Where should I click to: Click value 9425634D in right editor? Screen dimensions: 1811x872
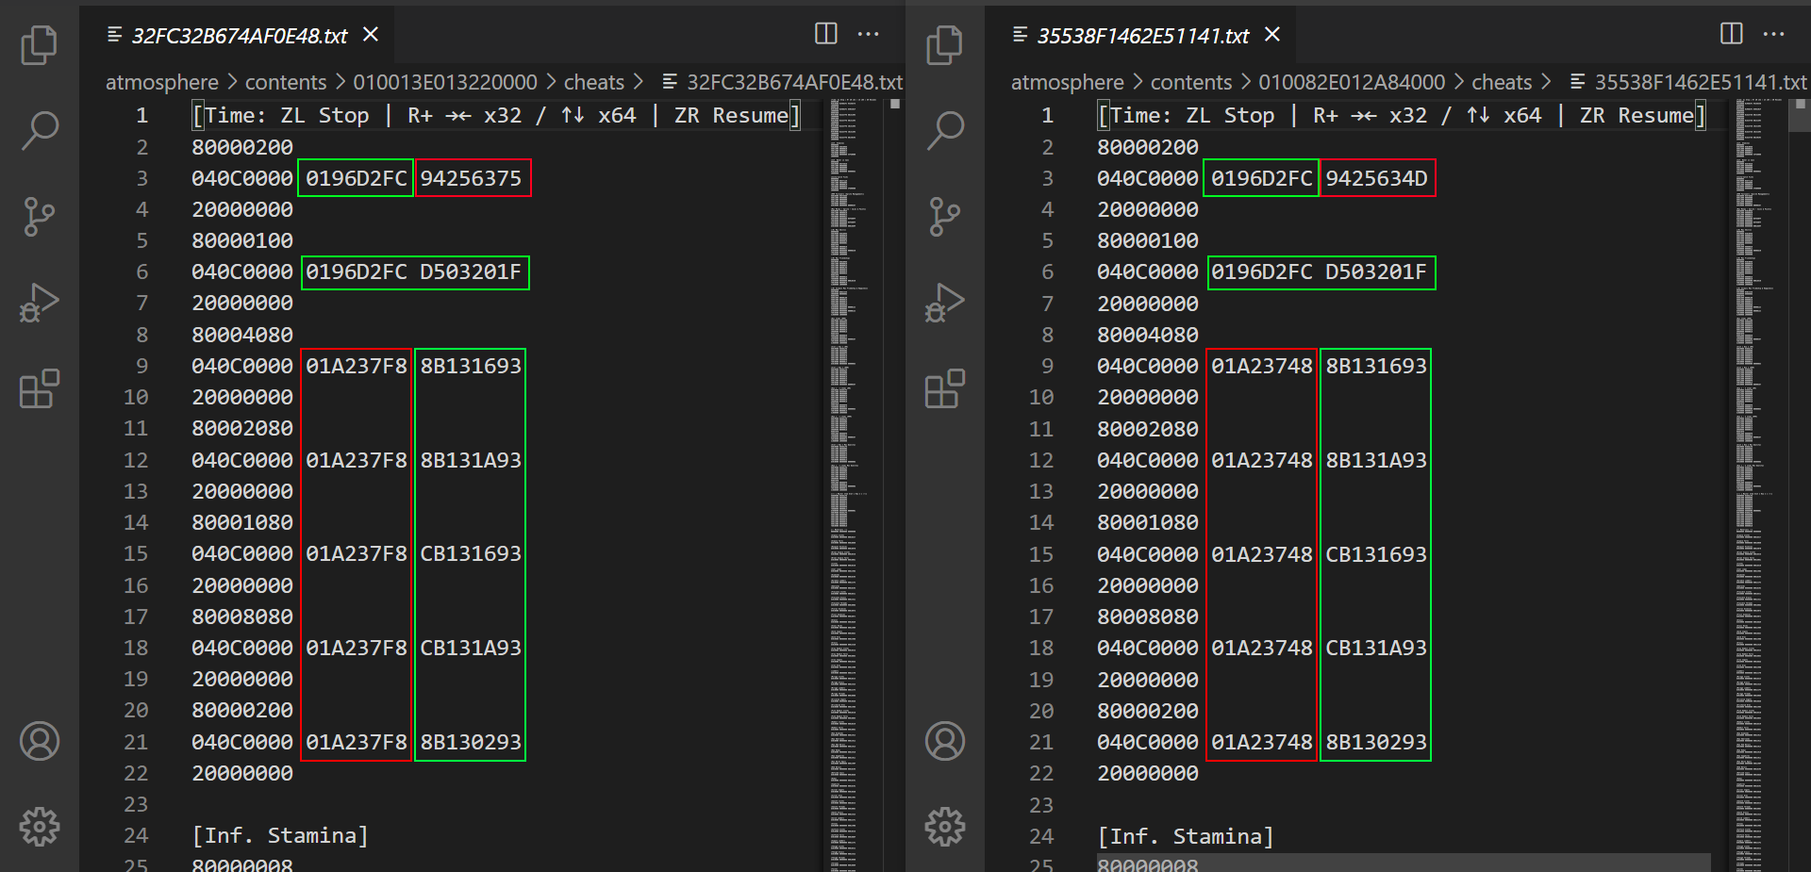pos(1376,178)
